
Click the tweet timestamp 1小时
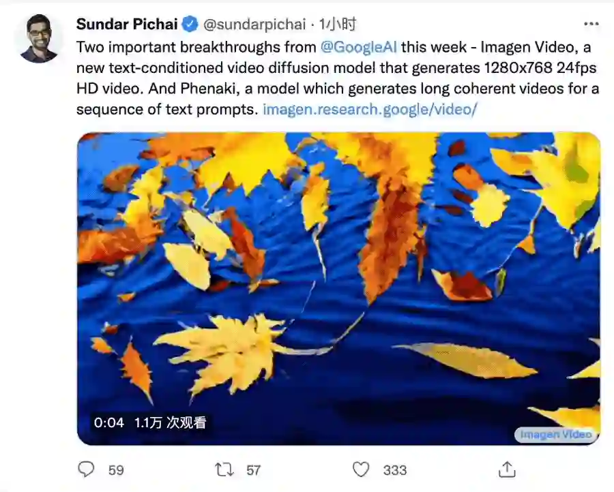[338, 25]
